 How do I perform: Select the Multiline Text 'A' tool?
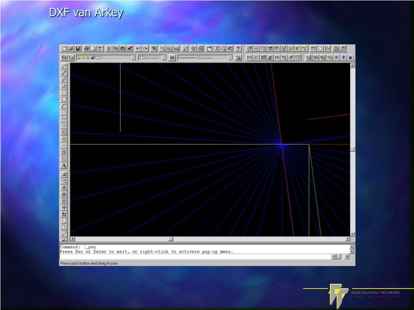64,165
